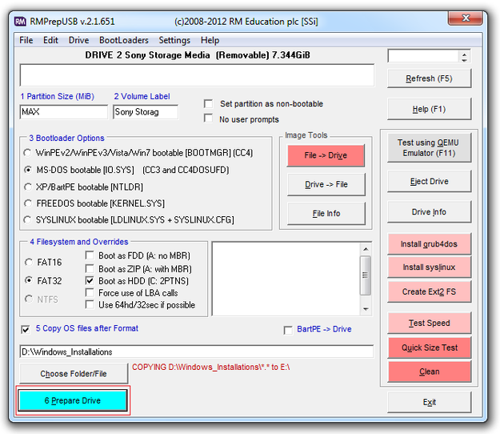
Task: Open Drive Info
Action: click(429, 212)
